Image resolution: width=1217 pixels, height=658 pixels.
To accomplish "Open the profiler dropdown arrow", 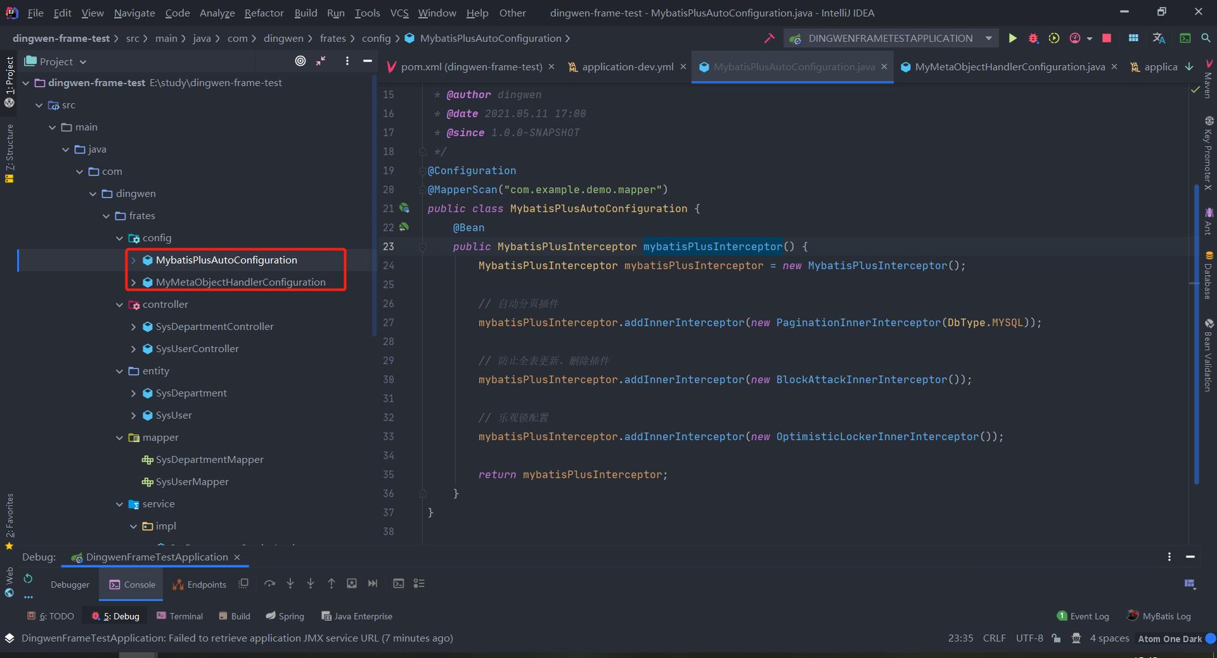I will click(1090, 39).
